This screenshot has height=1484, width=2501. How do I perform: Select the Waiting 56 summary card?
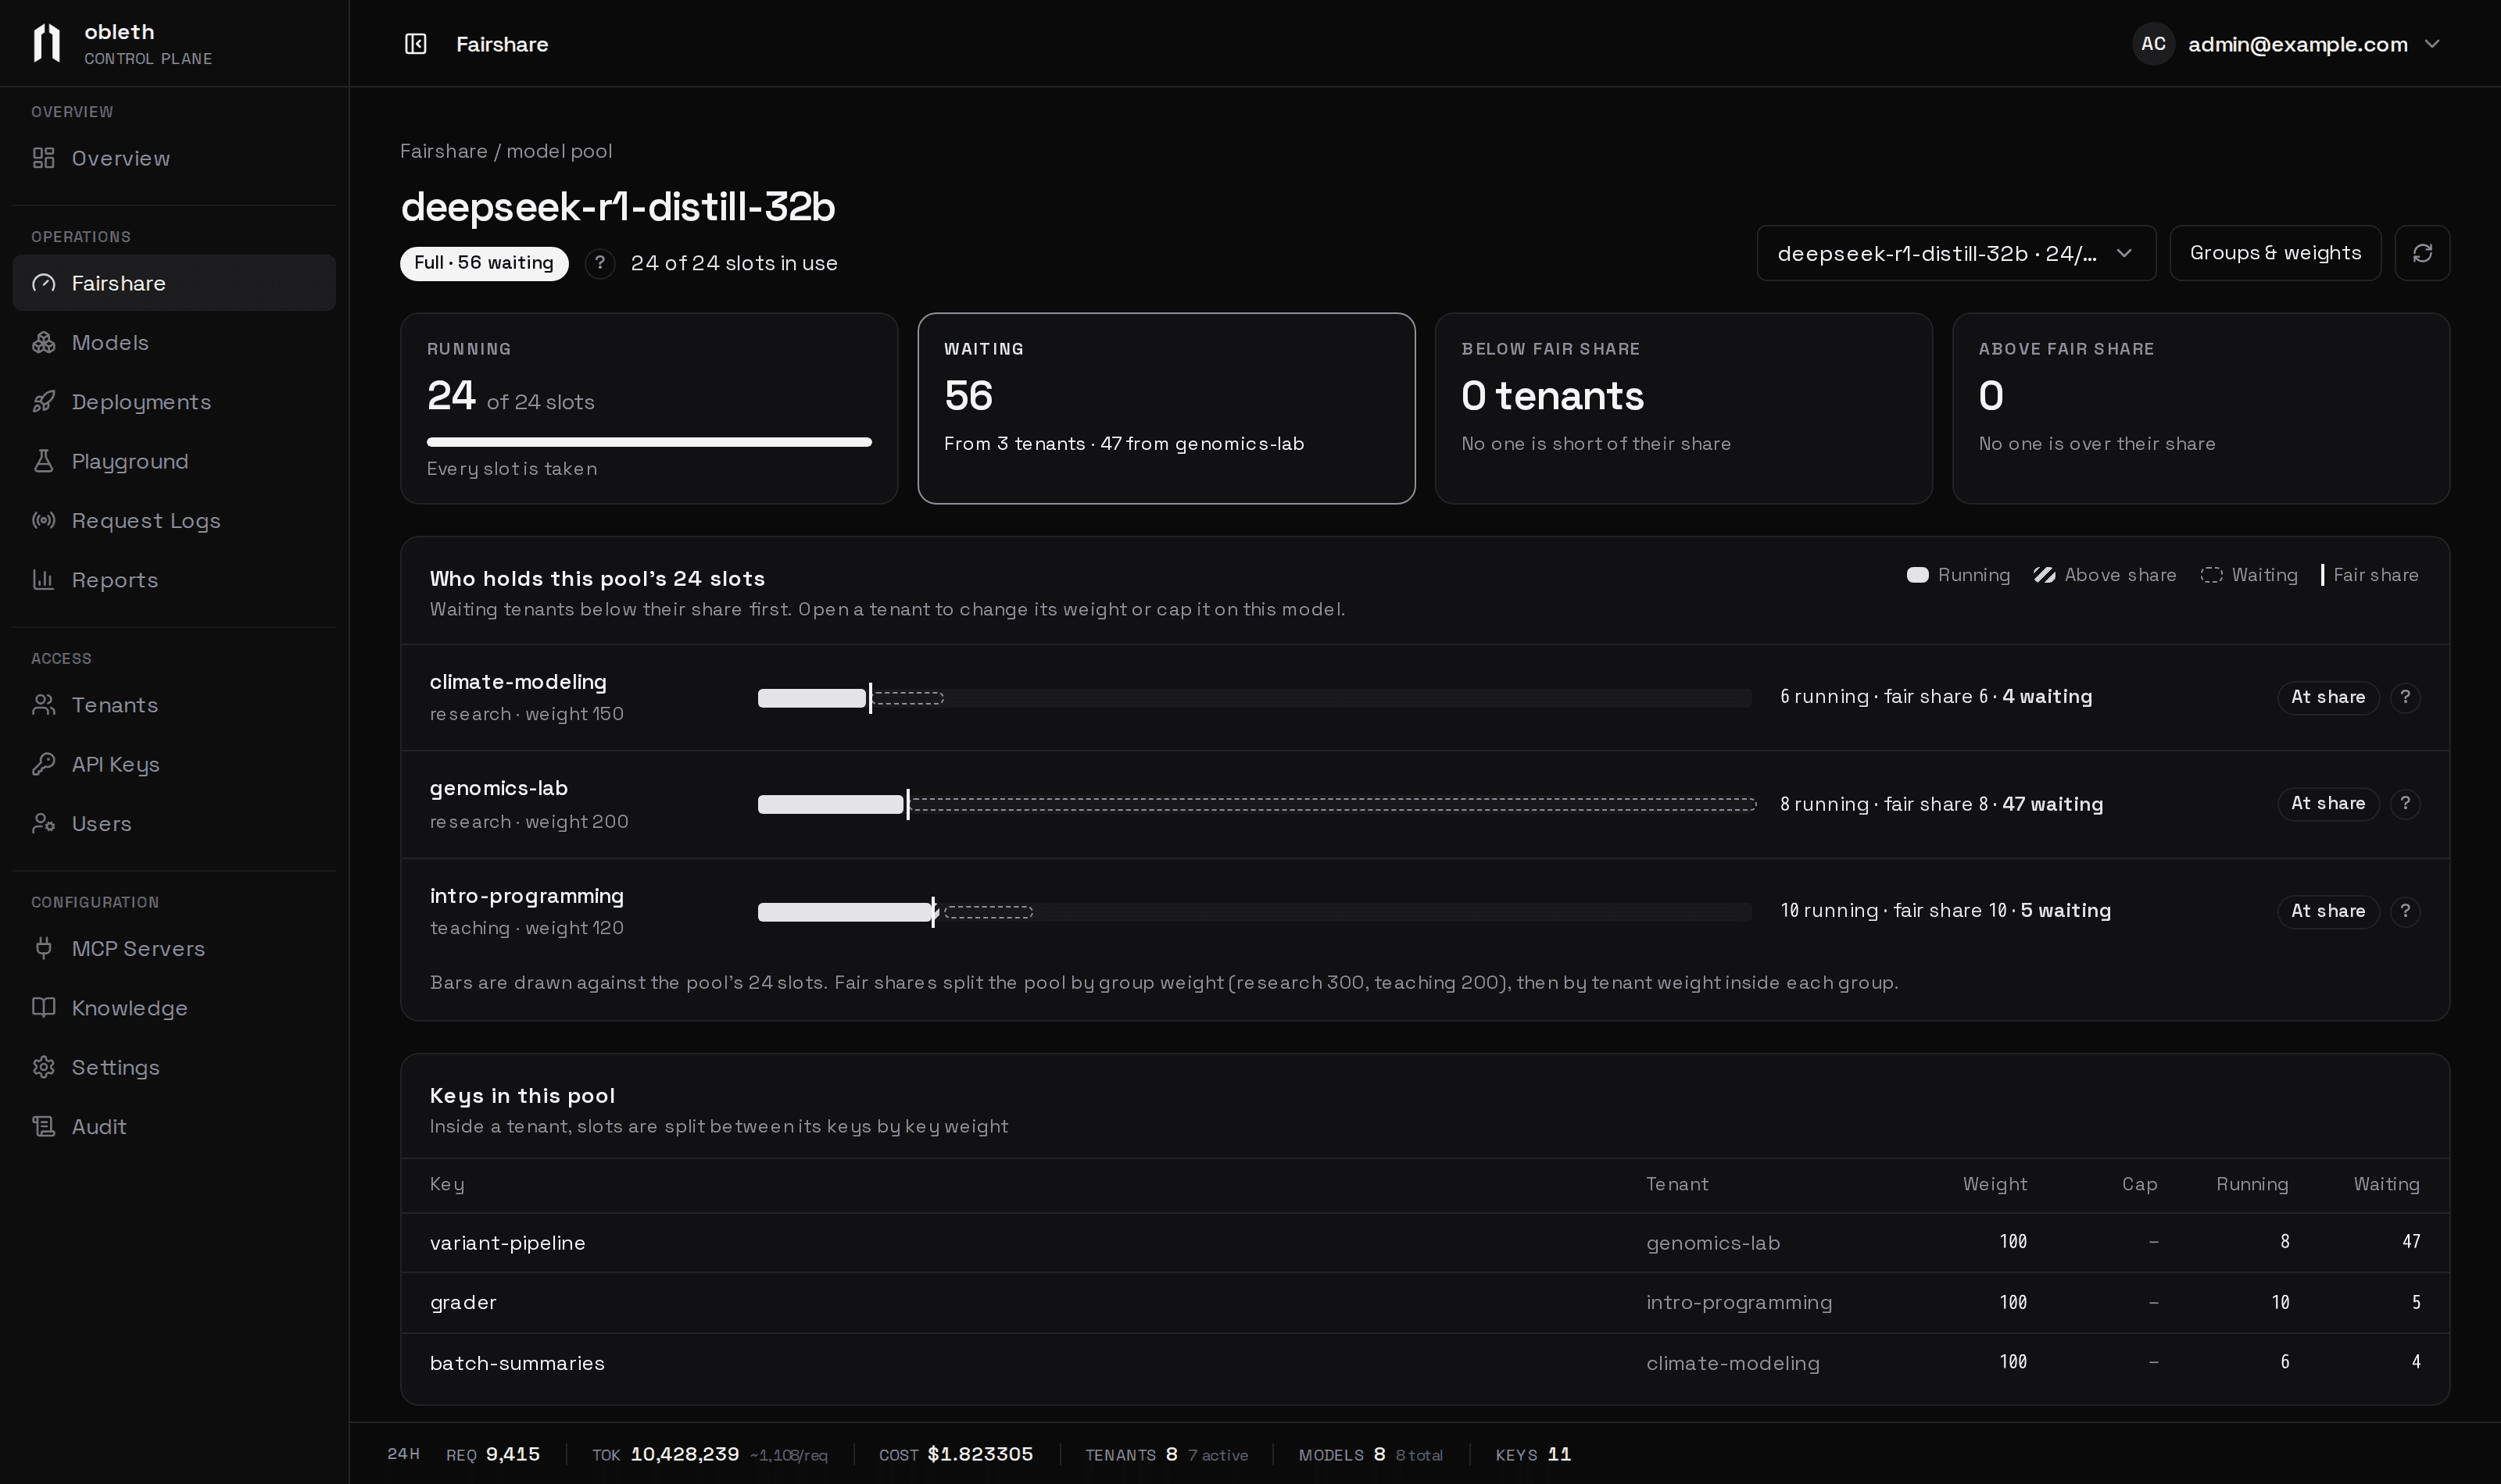pyautogui.click(x=1166, y=408)
